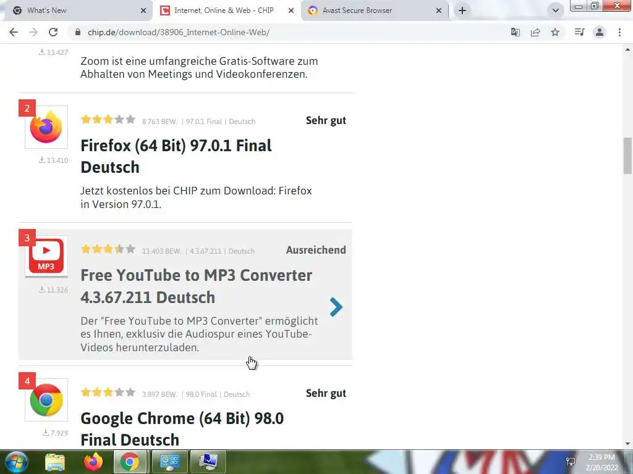This screenshot has width=633, height=474.
Task: Click the scrollbar up arrow
Action: 627,49
